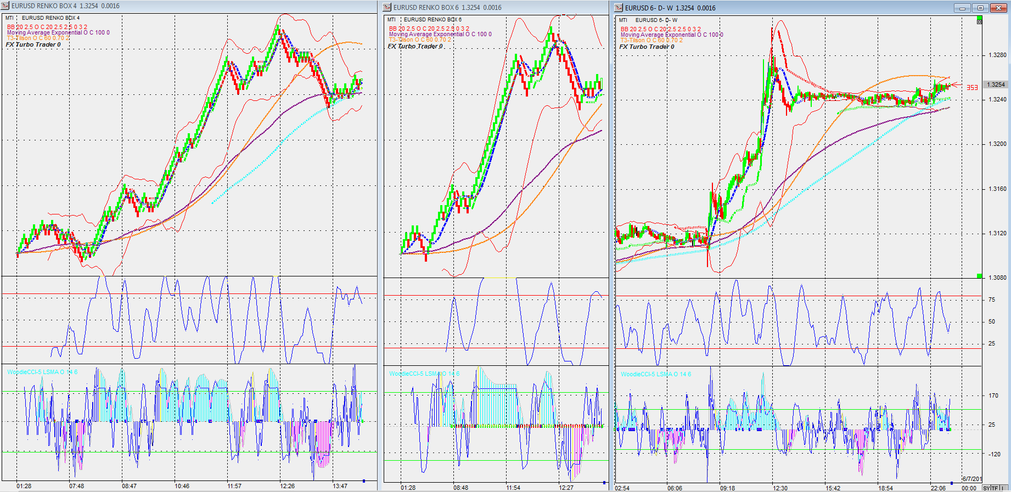
Task: Click the 09:18 time label in 6- D- W chart
Action: [727, 488]
